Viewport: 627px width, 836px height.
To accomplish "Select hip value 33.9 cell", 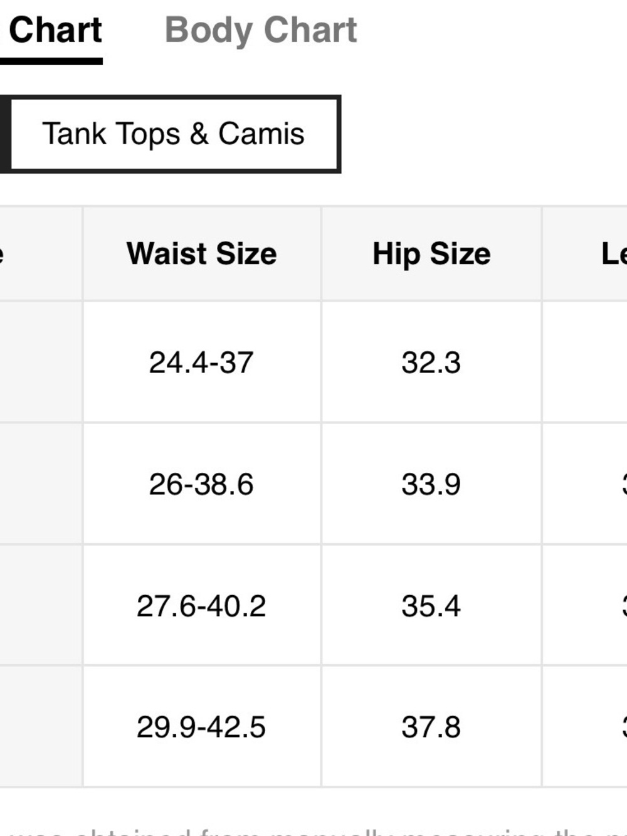I will coord(431,484).
